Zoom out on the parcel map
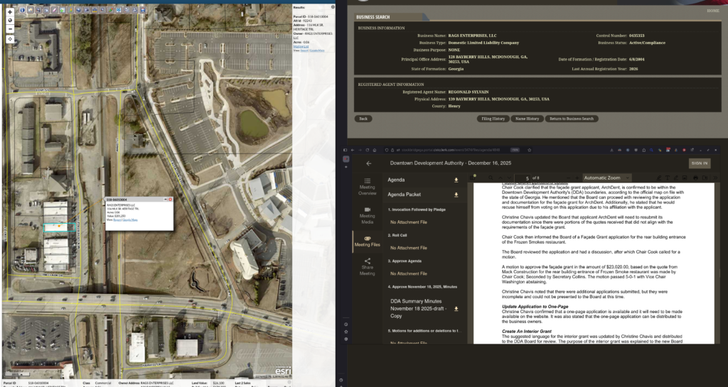The height and width of the screenshot is (387, 728). point(10,28)
